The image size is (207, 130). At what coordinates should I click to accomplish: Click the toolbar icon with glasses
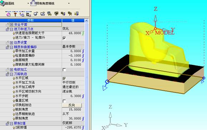[49, 14]
